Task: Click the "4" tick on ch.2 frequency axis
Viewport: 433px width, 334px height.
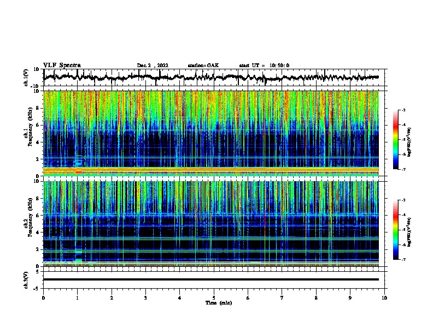Action: pos(38,232)
